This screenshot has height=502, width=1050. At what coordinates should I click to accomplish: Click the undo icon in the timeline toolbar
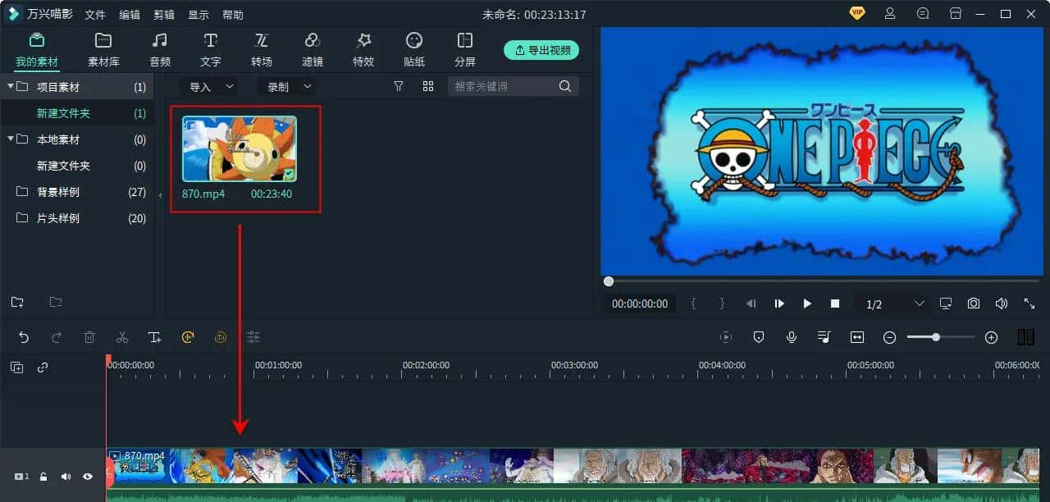(x=23, y=337)
